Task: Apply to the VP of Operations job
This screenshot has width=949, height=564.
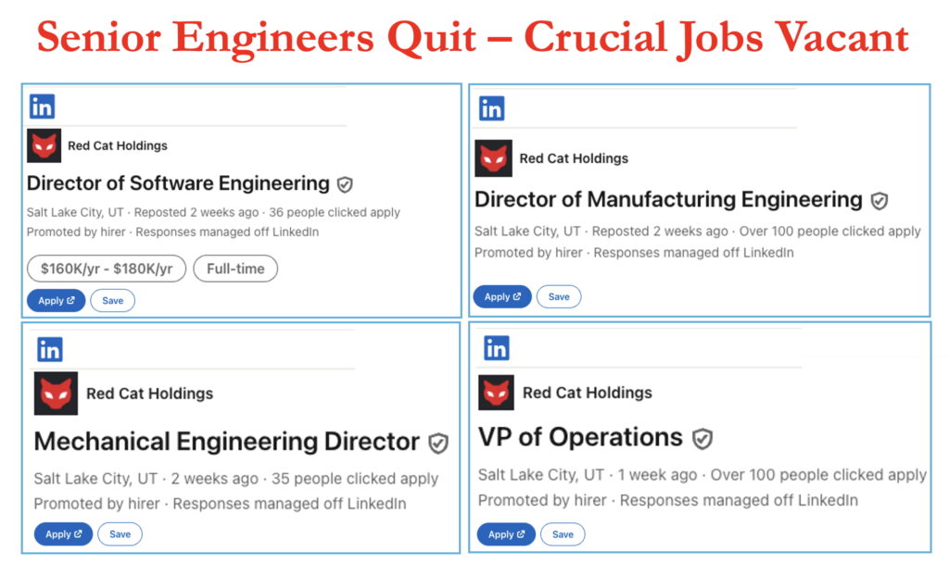Action: pyautogui.click(x=506, y=534)
